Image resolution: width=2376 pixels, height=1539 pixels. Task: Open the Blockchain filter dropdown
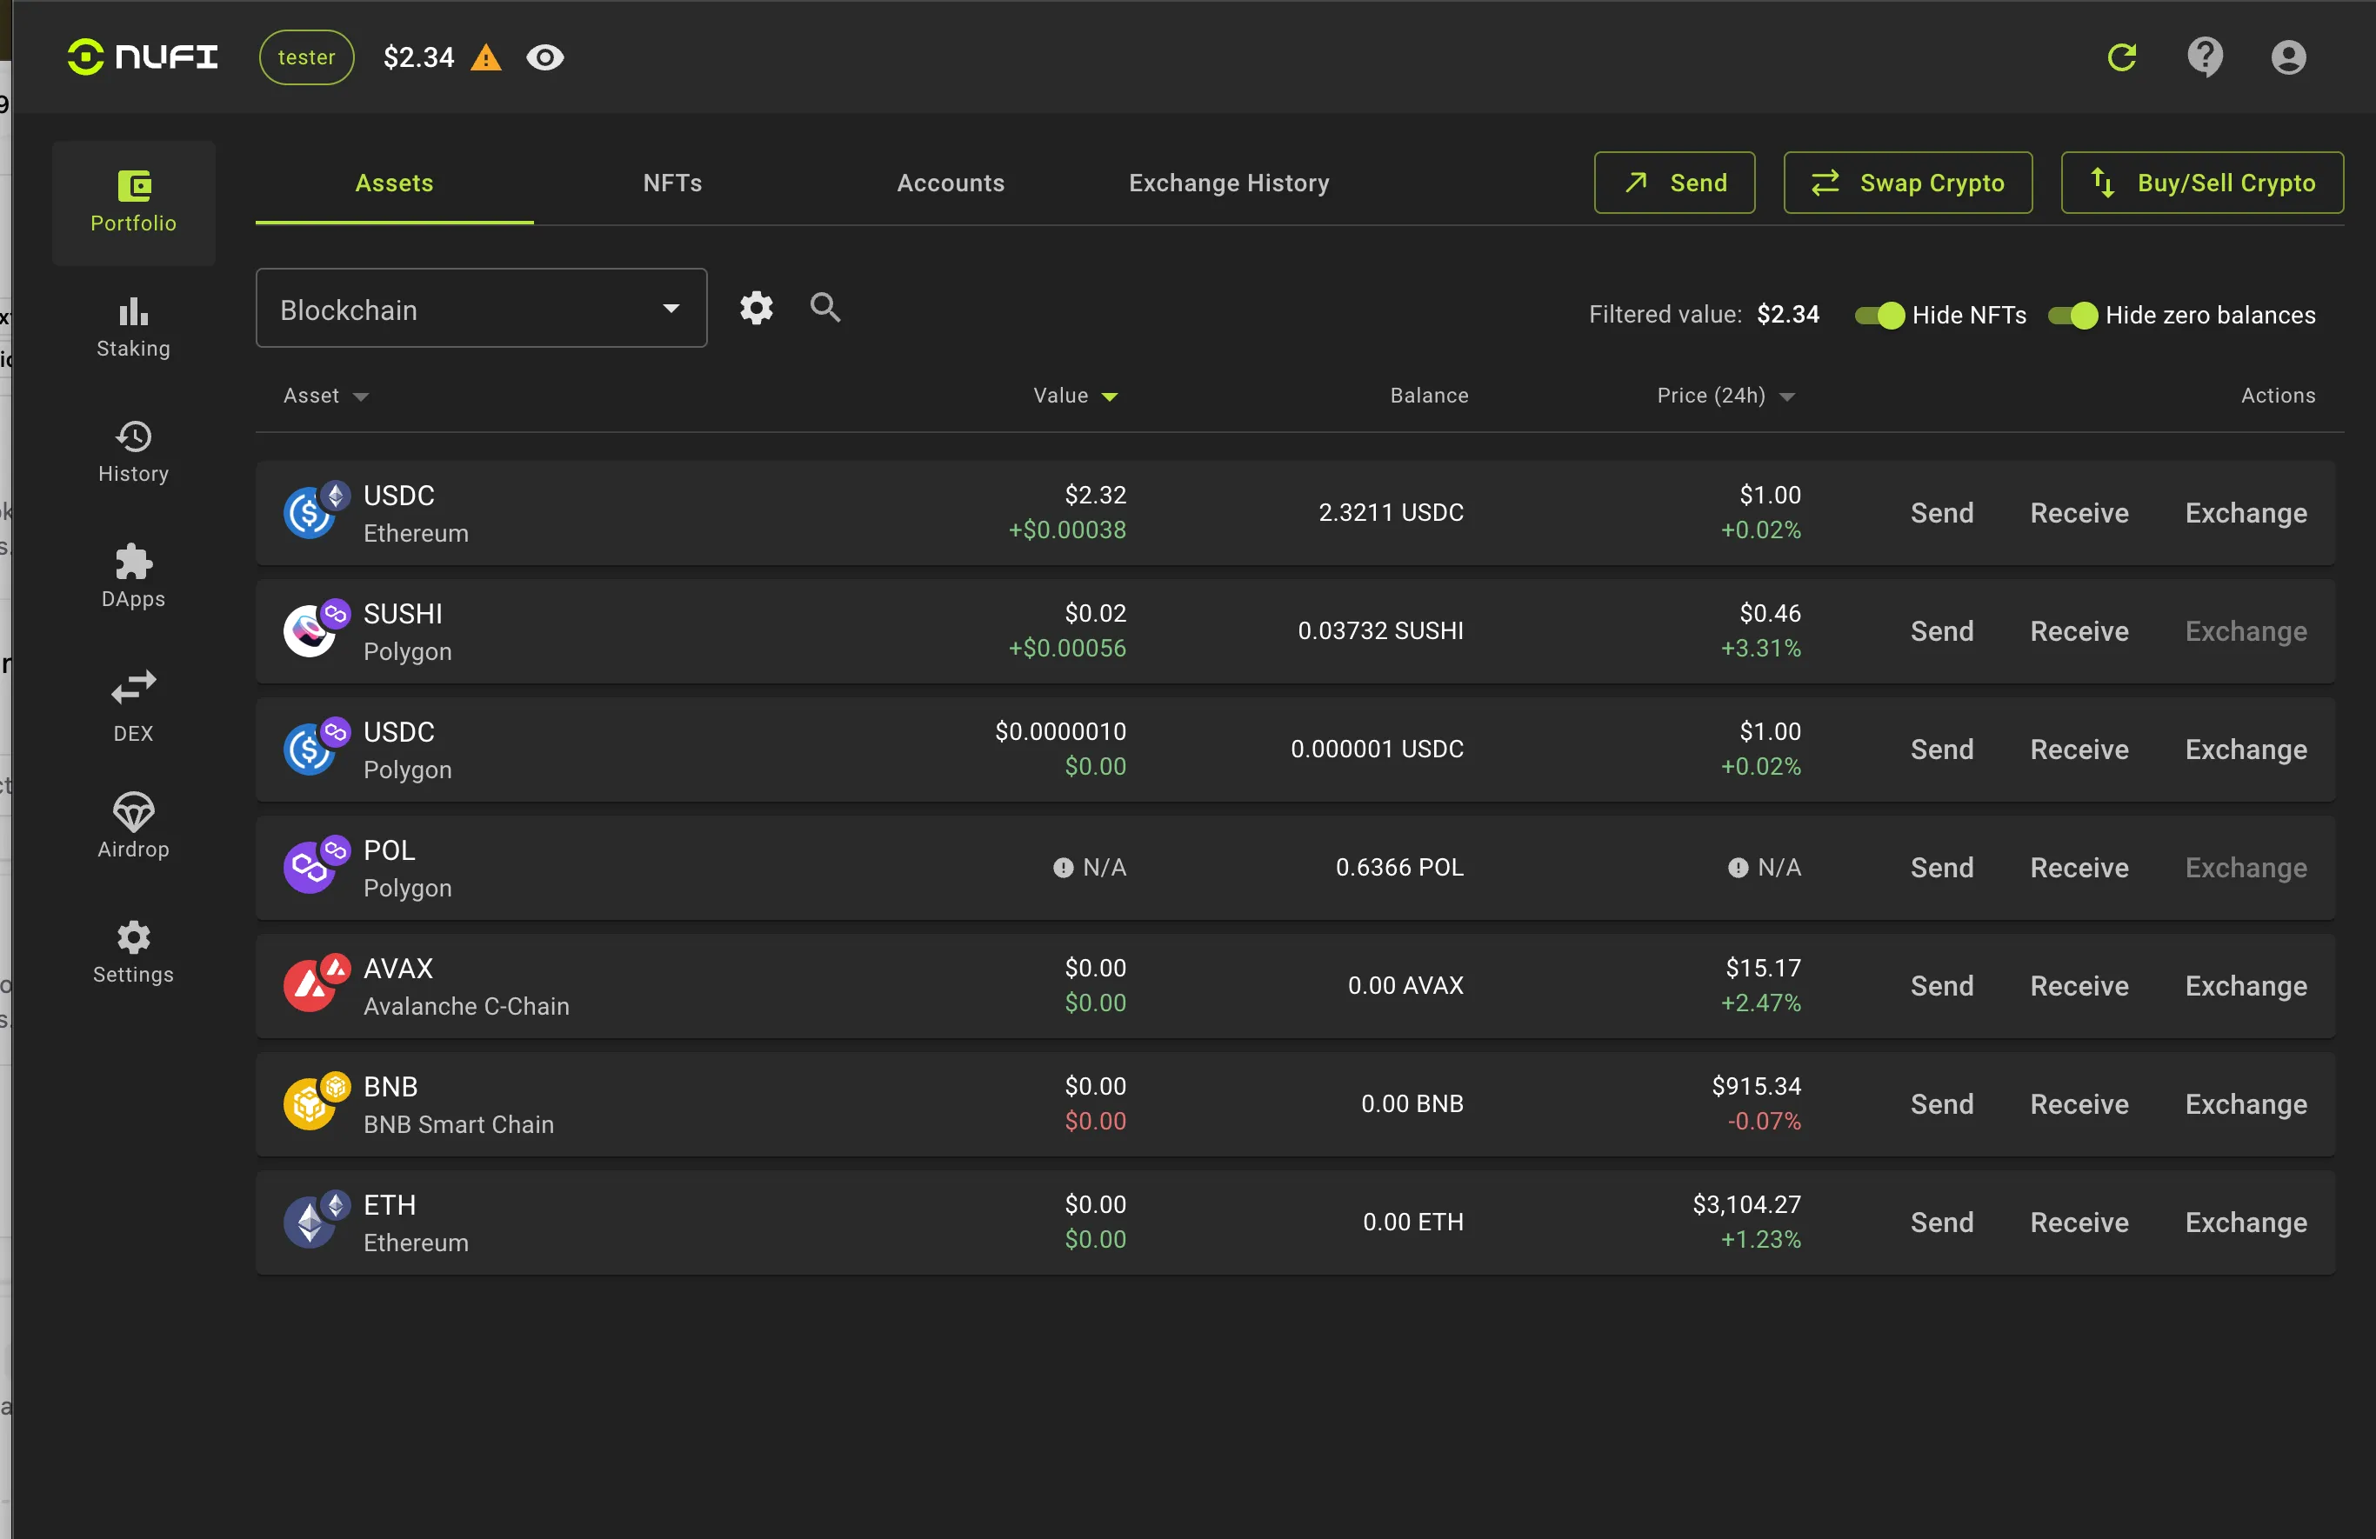[x=480, y=309]
